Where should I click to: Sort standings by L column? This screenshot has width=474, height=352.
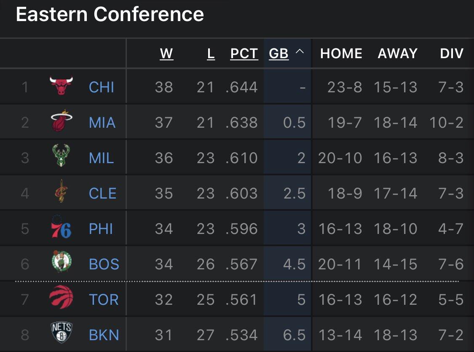tap(211, 54)
